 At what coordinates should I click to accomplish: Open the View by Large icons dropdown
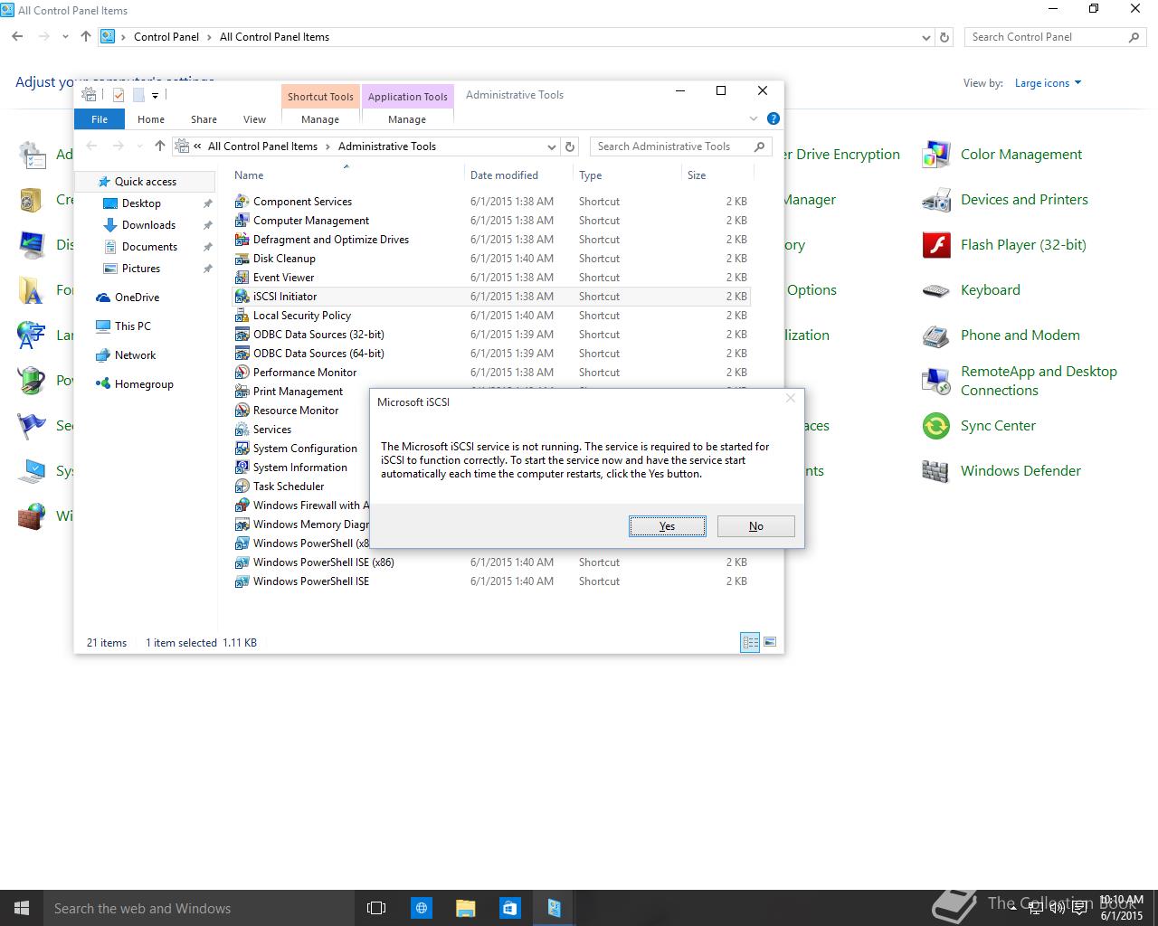pos(1048,83)
